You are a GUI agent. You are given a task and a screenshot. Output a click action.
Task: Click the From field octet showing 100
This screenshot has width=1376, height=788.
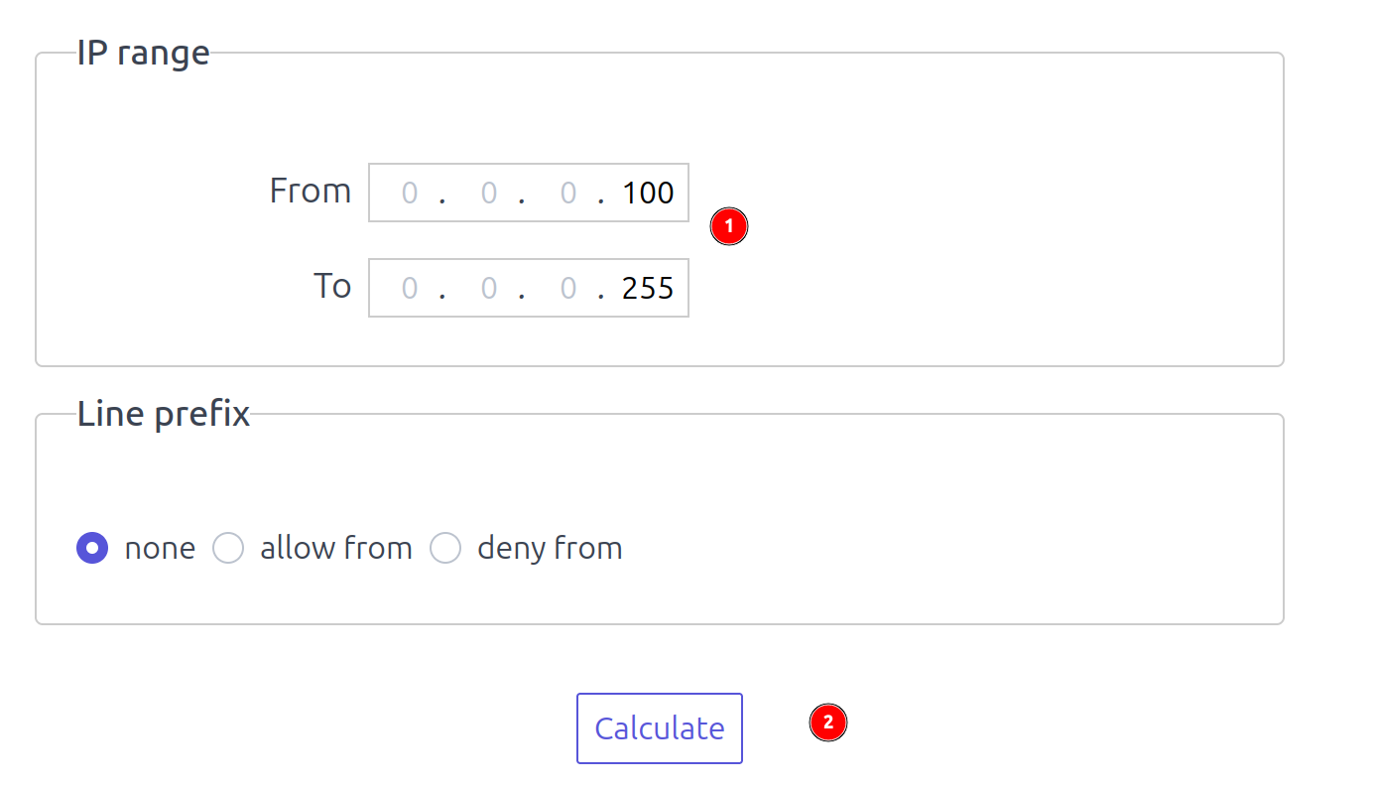coord(648,193)
